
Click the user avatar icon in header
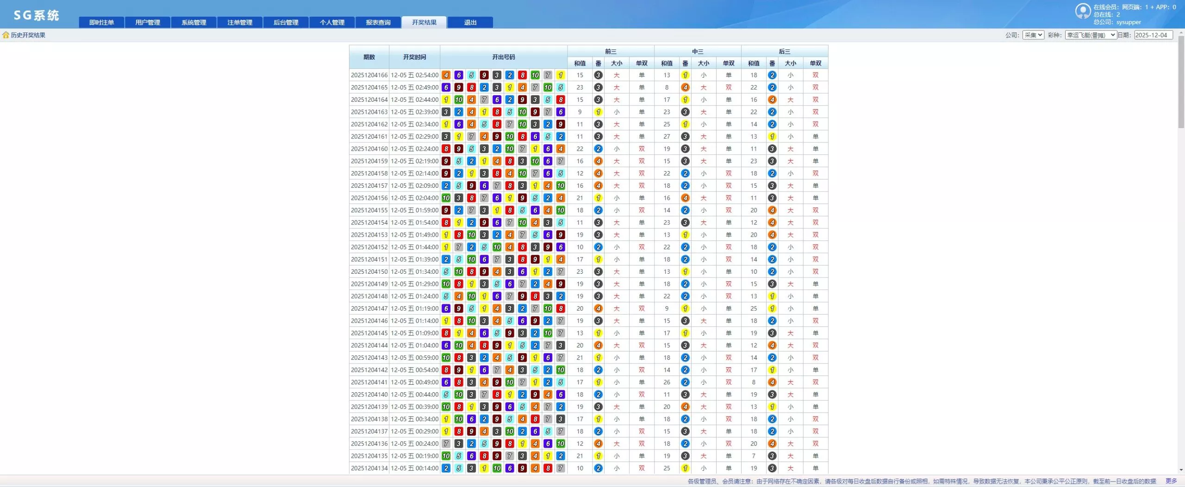point(1083,11)
